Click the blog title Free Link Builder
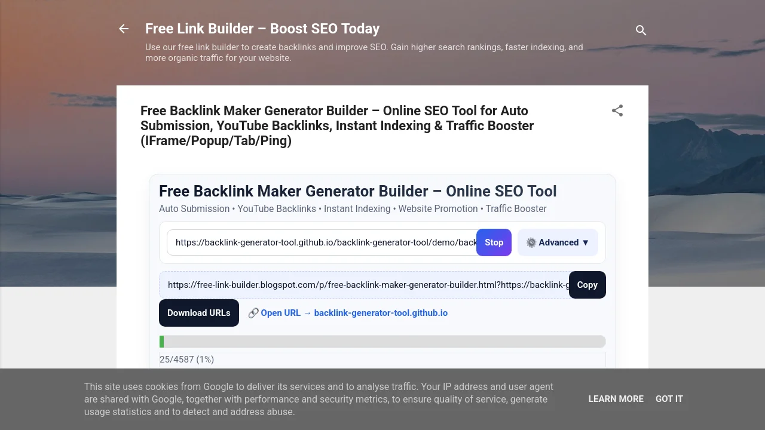The image size is (765, 430). click(262, 29)
